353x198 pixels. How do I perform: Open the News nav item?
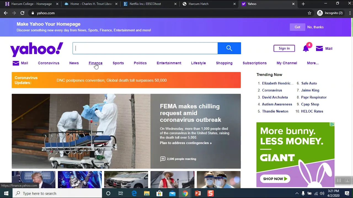74,63
